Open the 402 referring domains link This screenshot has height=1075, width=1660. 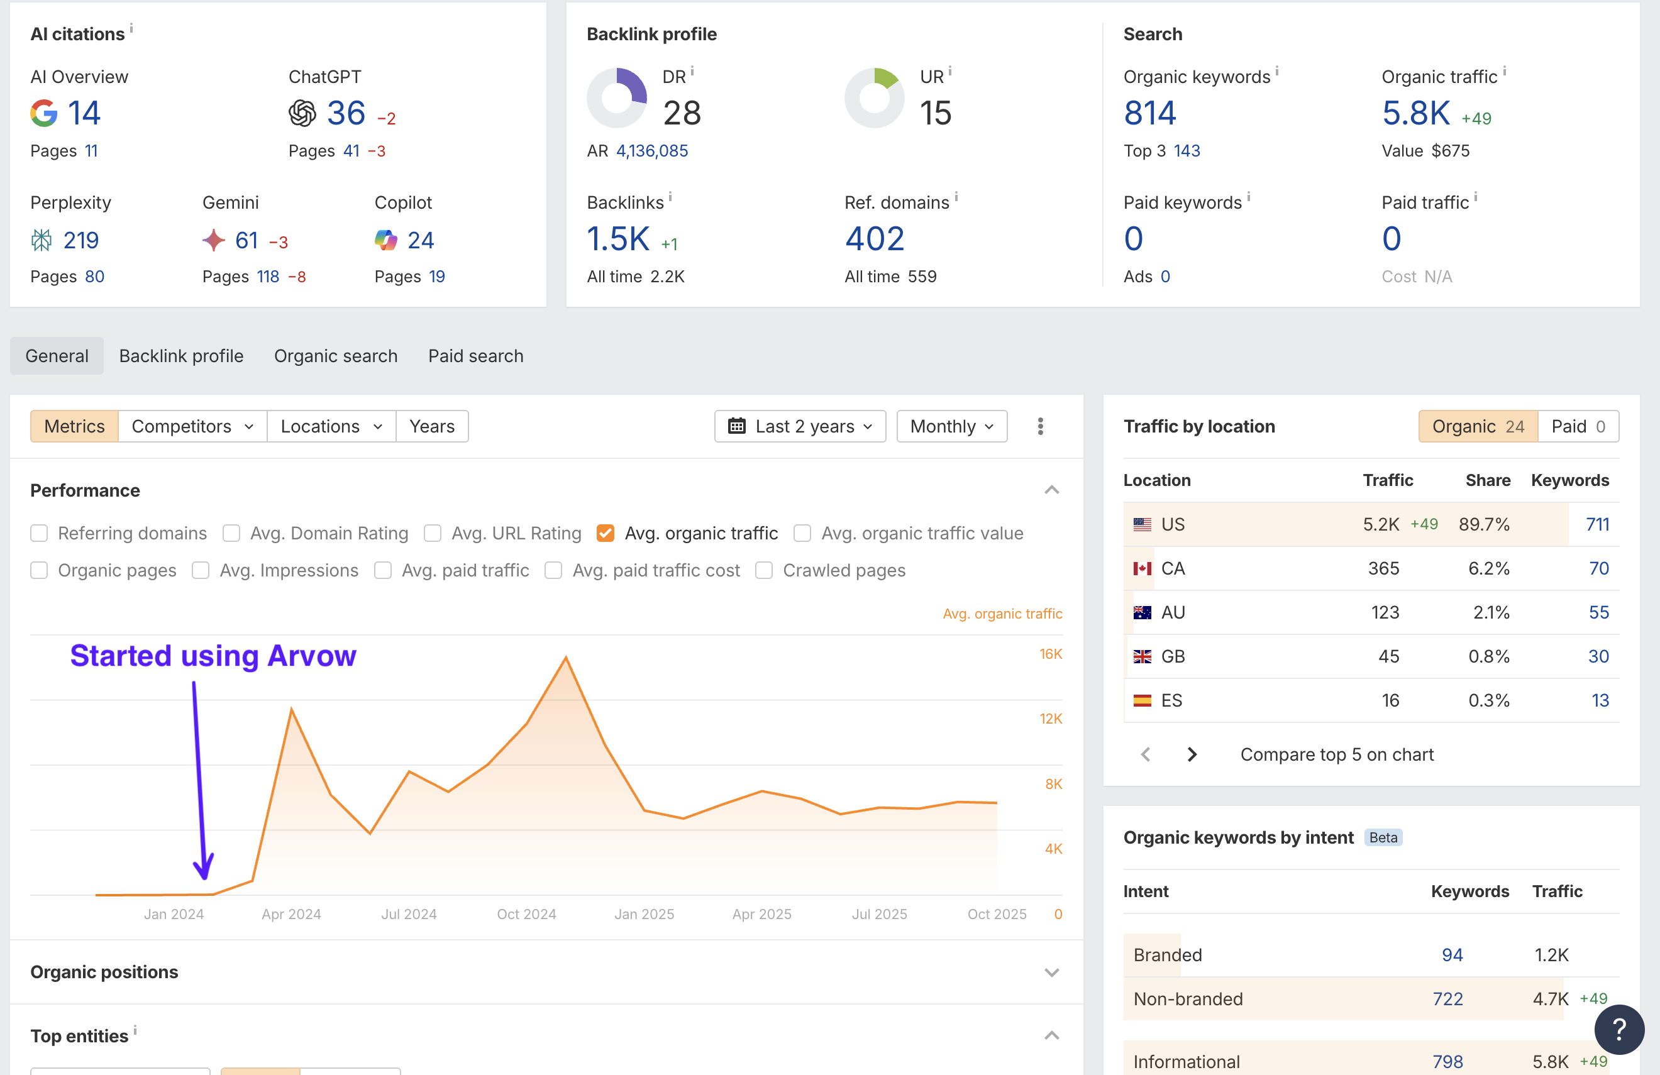click(x=875, y=239)
